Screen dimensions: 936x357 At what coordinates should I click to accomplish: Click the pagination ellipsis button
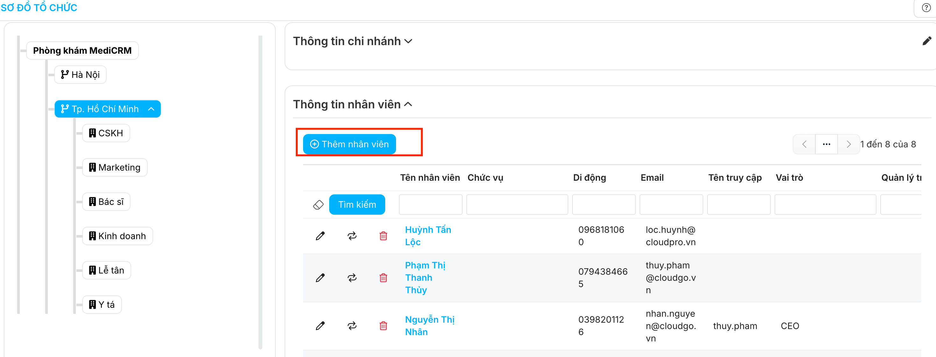826,144
